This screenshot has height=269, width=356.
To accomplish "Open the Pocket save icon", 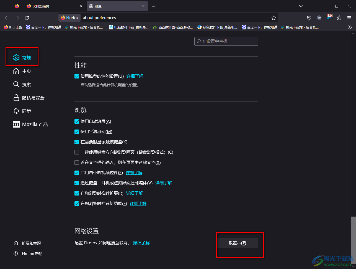I will tap(309, 18).
